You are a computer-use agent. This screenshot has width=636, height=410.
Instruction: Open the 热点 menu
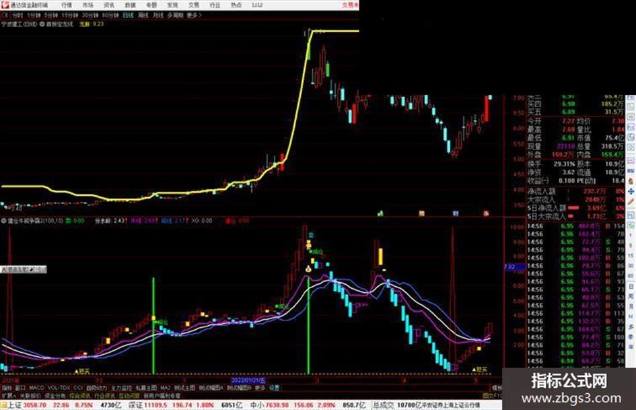pyautogui.click(x=236, y=5)
